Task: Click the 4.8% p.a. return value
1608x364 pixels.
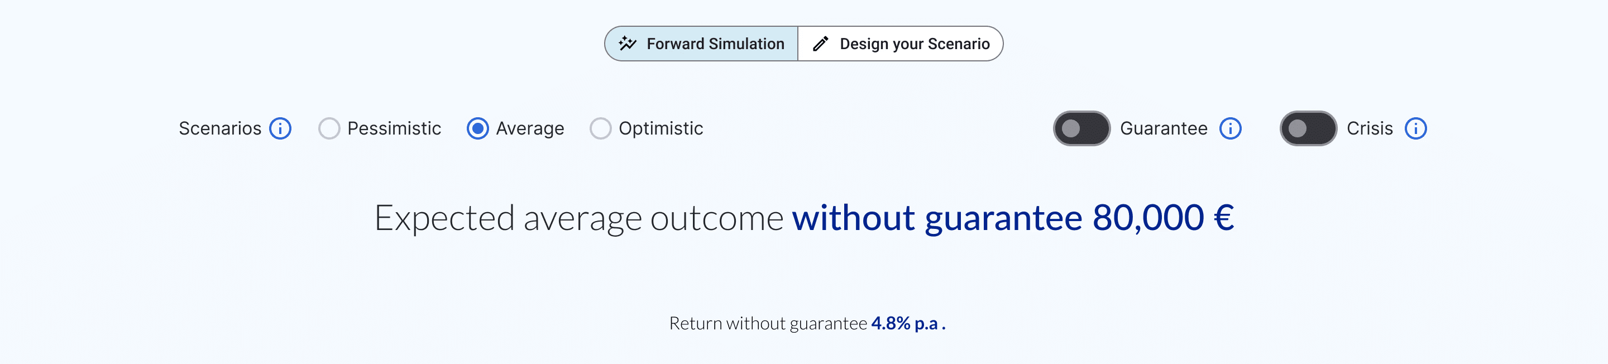Action: (908, 323)
